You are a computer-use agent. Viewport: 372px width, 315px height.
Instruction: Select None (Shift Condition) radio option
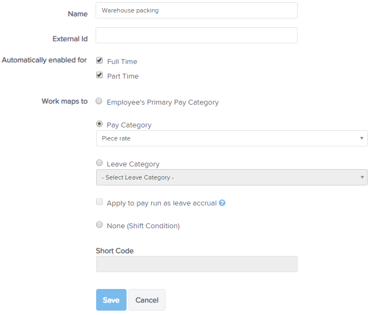coord(99,224)
